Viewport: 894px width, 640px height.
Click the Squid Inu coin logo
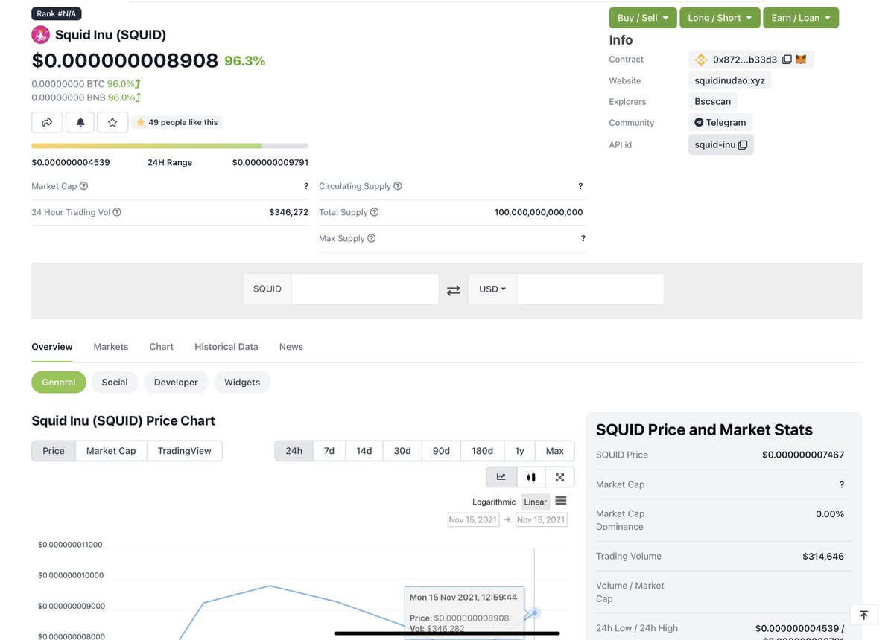(x=40, y=35)
